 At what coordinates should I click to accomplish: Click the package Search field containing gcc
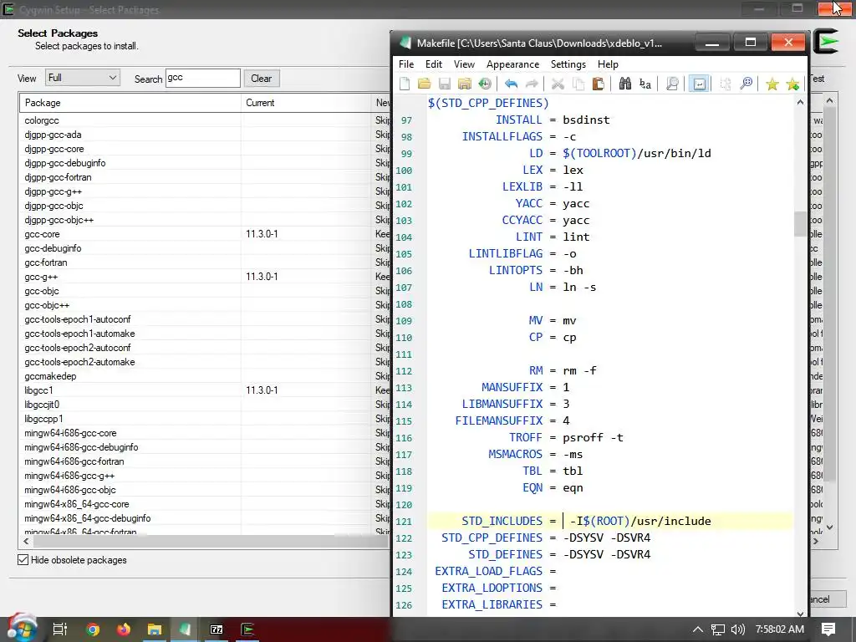tap(202, 78)
